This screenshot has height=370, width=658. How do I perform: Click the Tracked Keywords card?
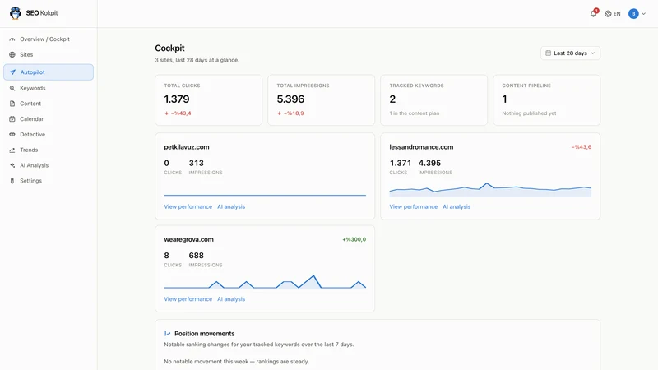pyautogui.click(x=434, y=100)
